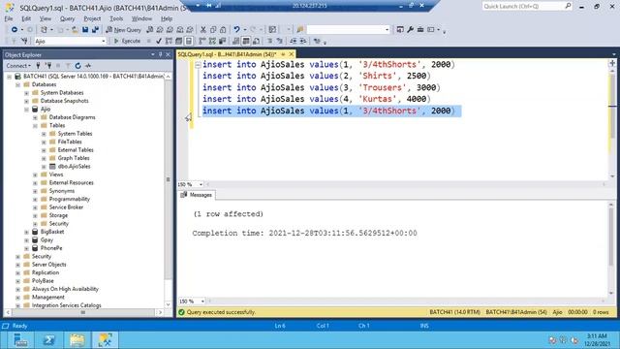Click the Navigate Backward circle arrow icon
Image resolution: width=620 pixels, height=349 pixels.
(x=15, y=30)
